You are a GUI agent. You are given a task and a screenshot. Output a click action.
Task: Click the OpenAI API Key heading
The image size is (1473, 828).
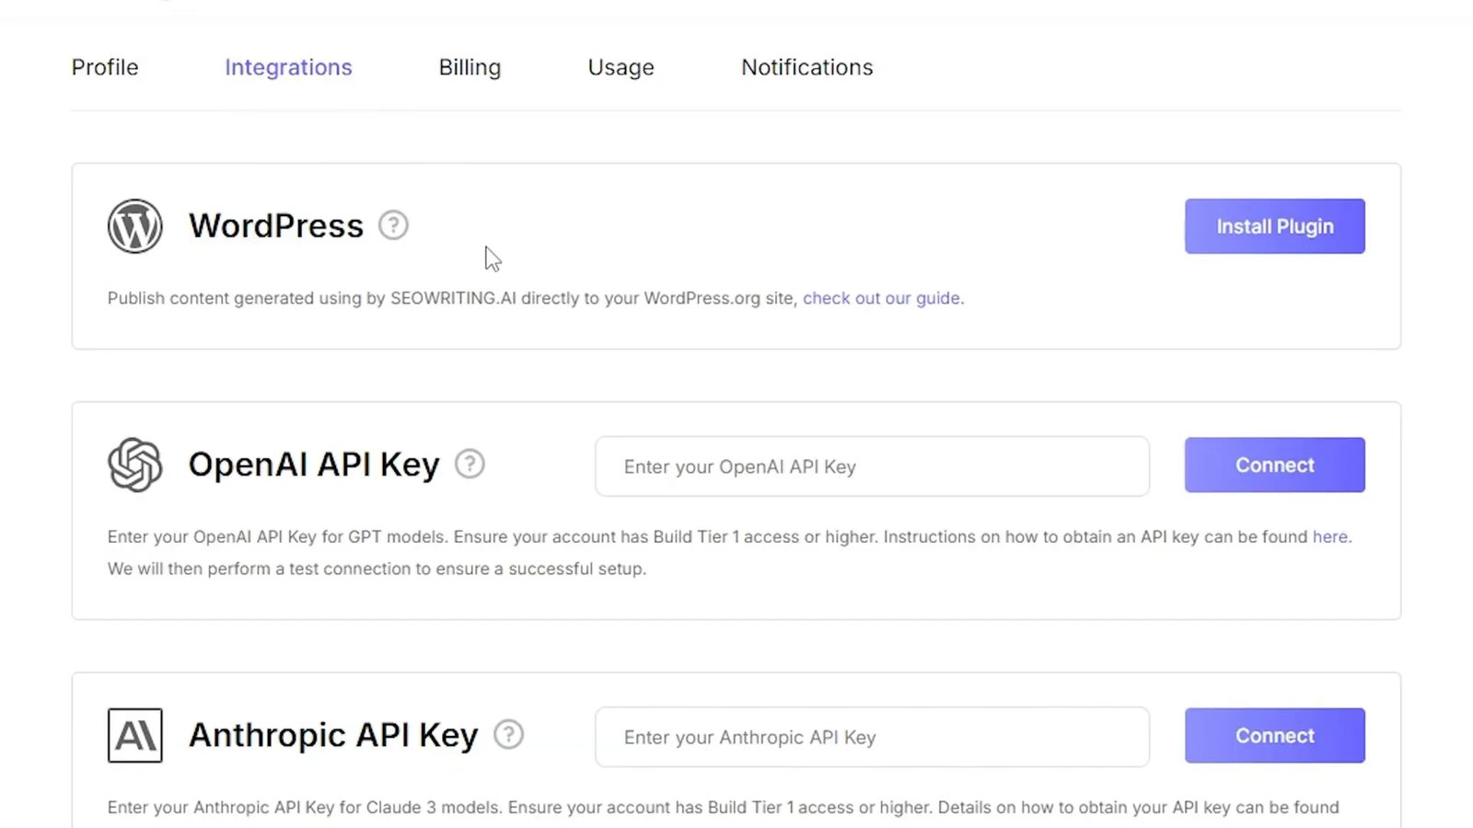tap(314, 465)
